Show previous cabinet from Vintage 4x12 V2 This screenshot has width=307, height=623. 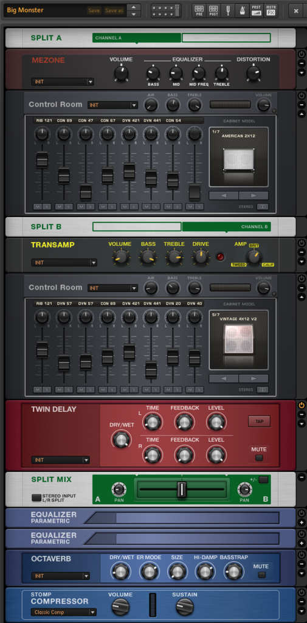224,378
